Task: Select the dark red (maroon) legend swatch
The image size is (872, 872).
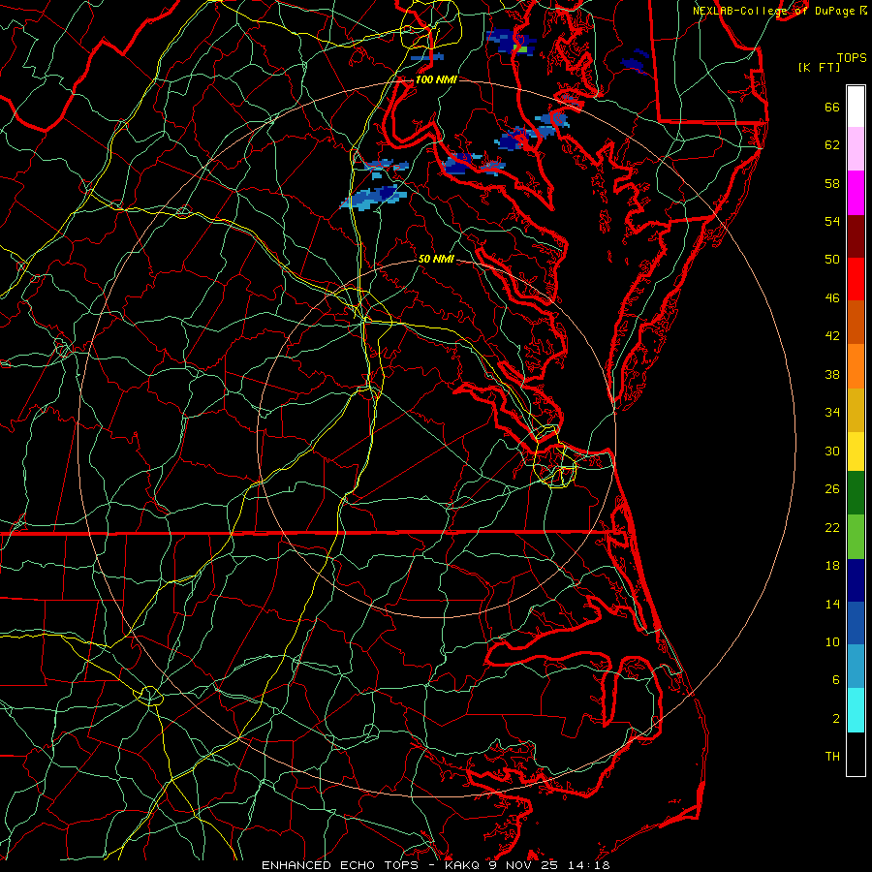Action: (x=856, y=235)
